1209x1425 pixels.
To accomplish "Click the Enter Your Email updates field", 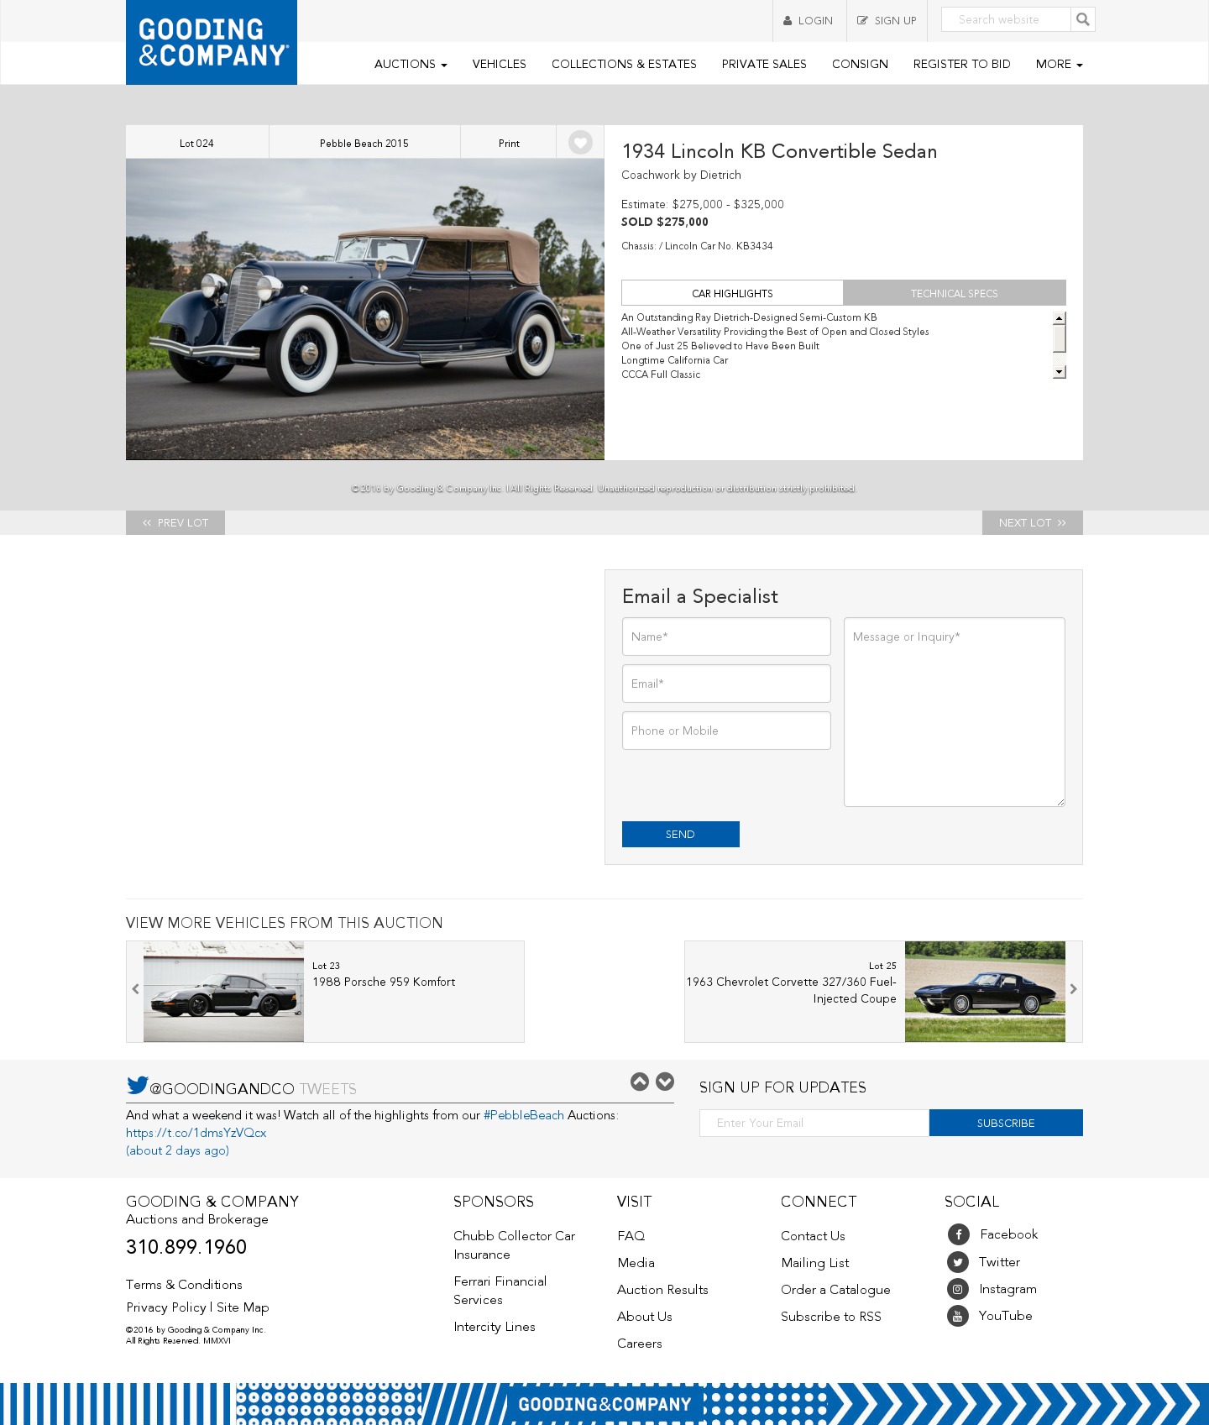I will (x=814, y=1123).
